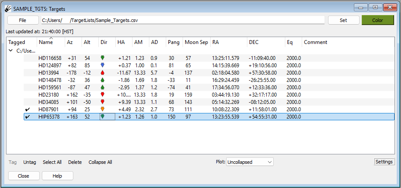Click RA value 05:14:32.269
The width and height of the screenshot is (401, 188).
coord(226,102)
